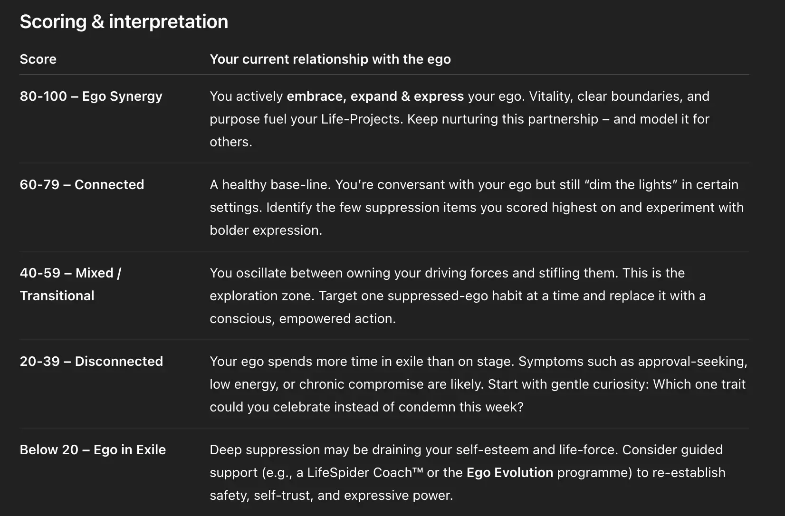Viewport: 785px width, 516px height.
Task: Click the bold "embrace, expand & express" phrase
Action: [x=375, y=96]
